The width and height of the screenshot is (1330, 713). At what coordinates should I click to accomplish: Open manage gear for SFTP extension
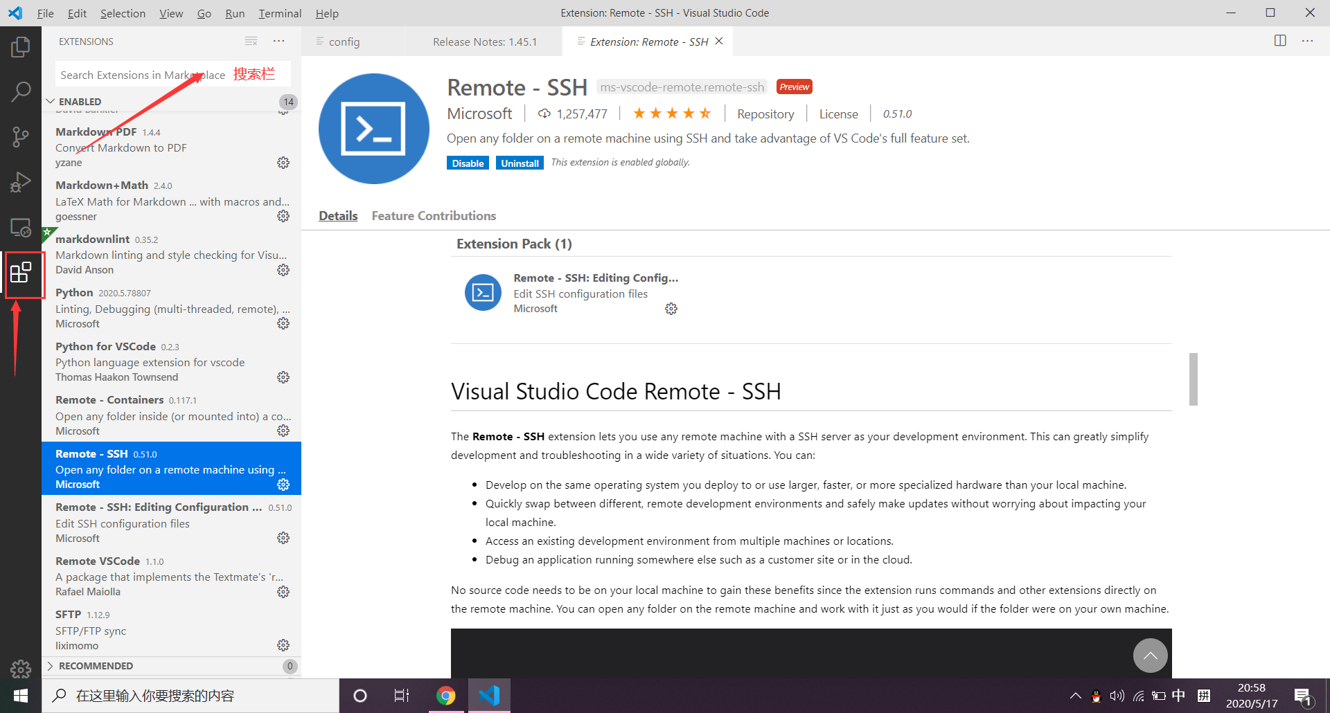click(283, 645)
